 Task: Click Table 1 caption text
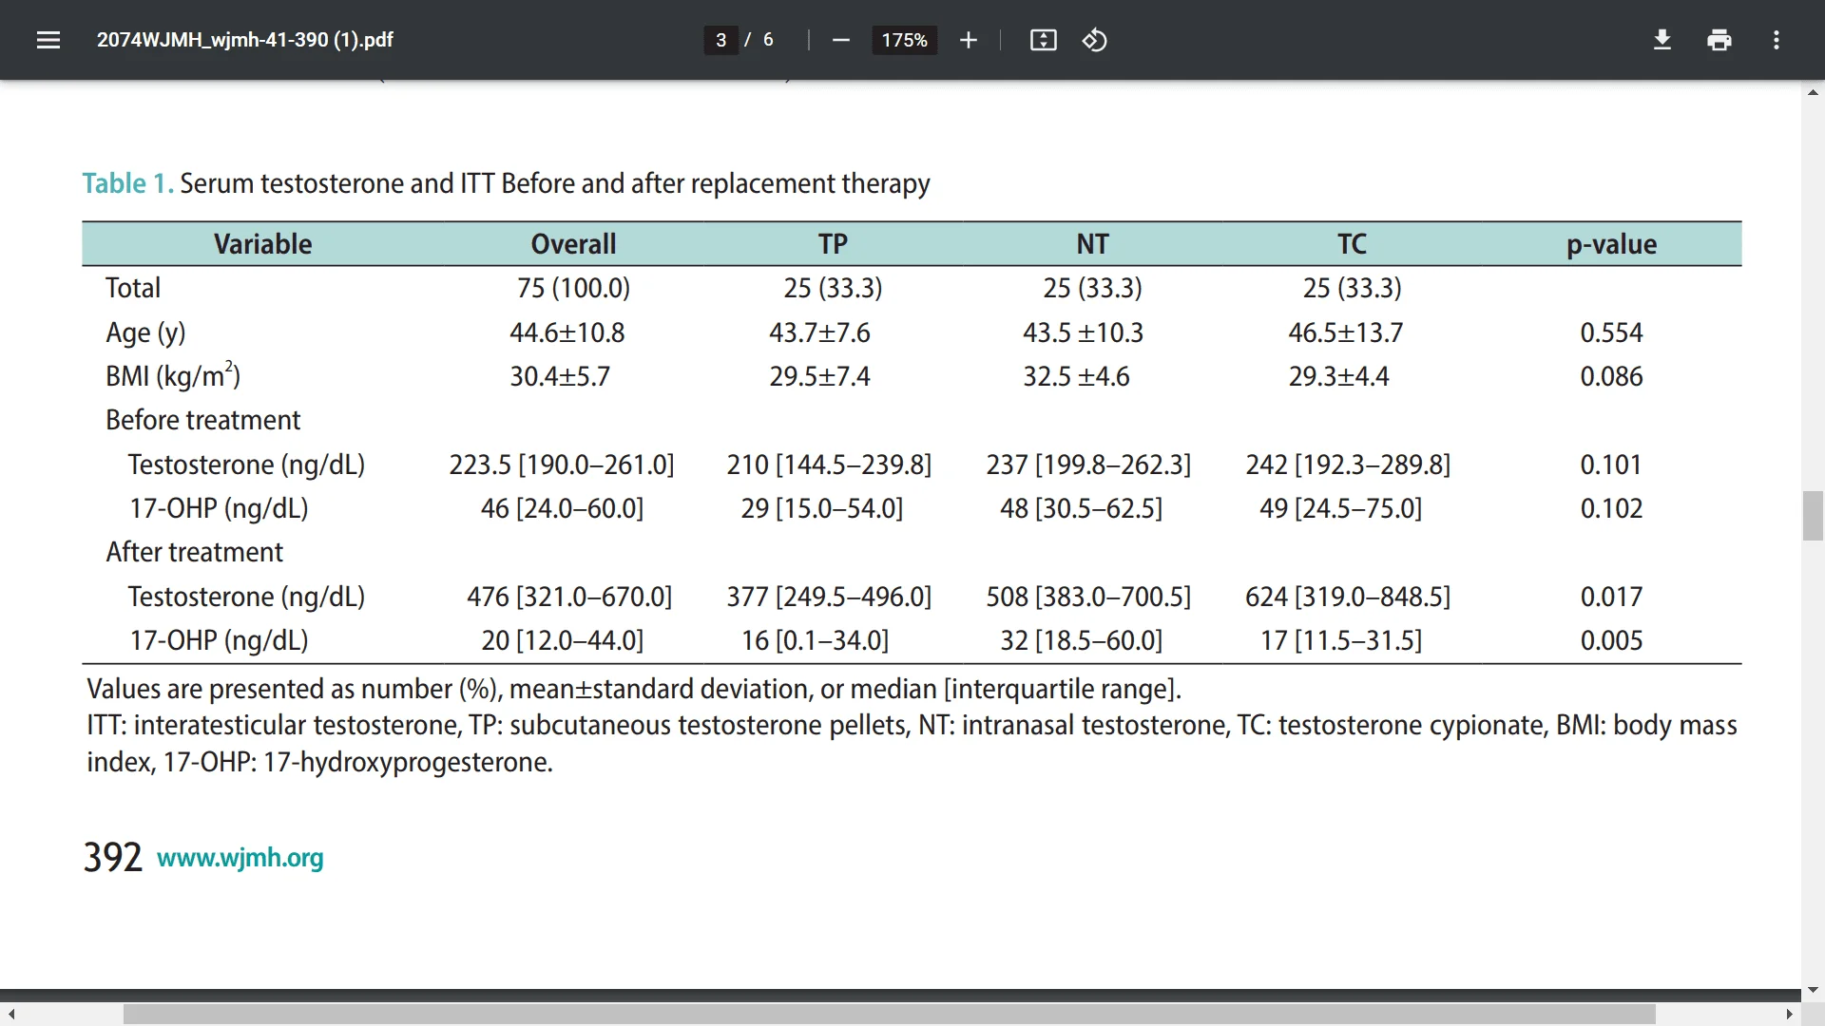coord(126,183)
